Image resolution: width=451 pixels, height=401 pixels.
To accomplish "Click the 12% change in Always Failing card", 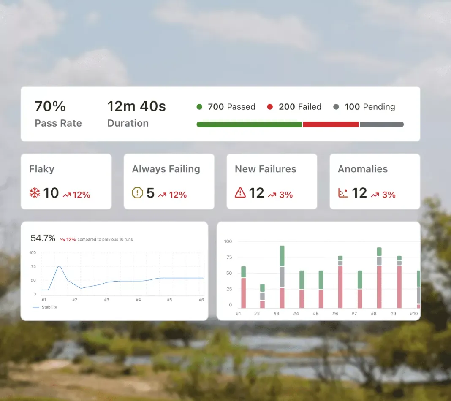I will [178, 195].
